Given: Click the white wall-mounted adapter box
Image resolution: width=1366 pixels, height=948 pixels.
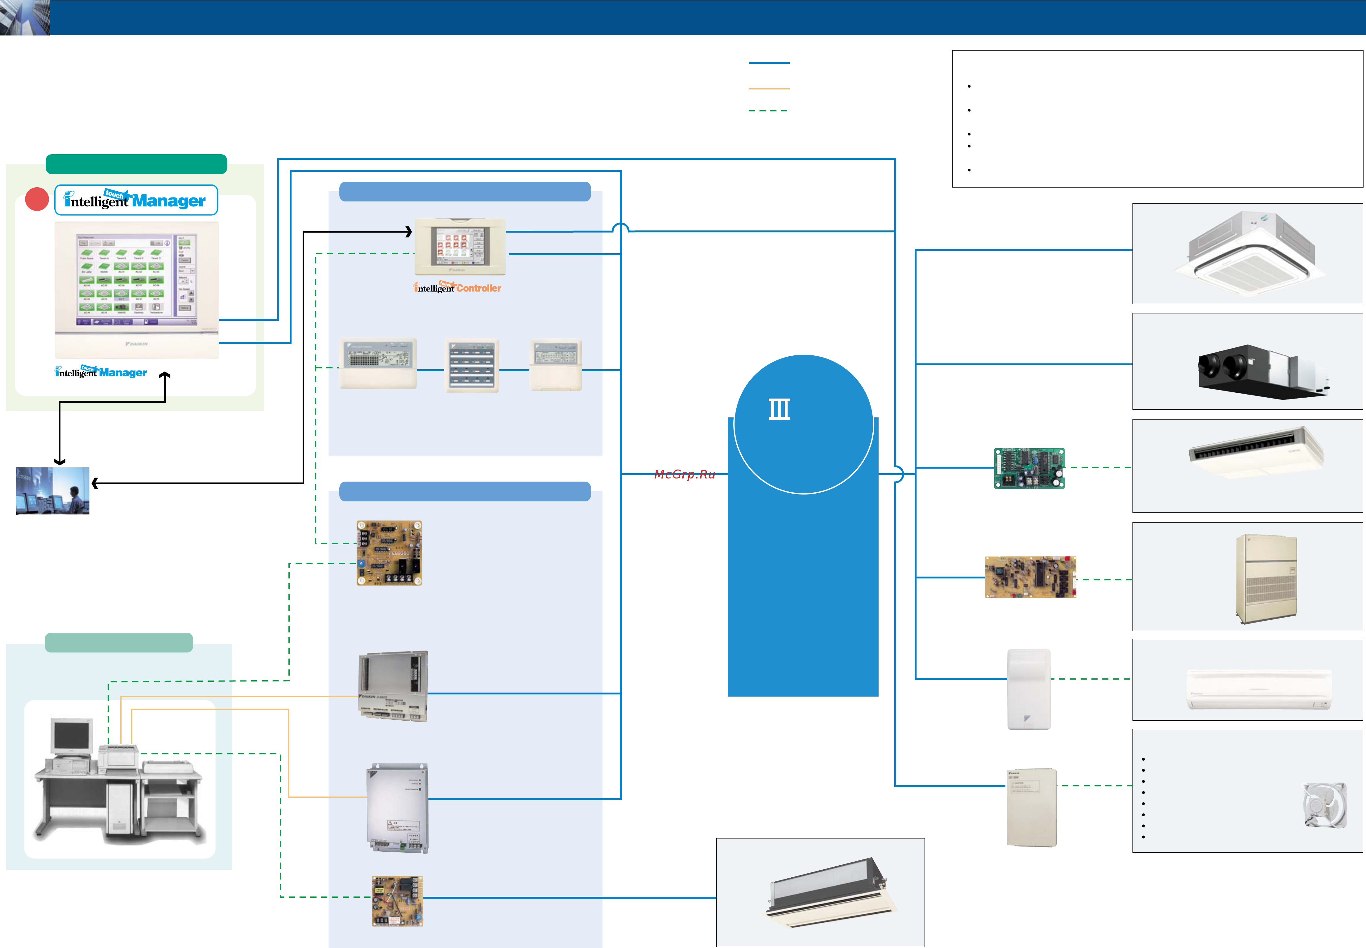Looking at the screenshot, I should click(x=1029, y=689).
